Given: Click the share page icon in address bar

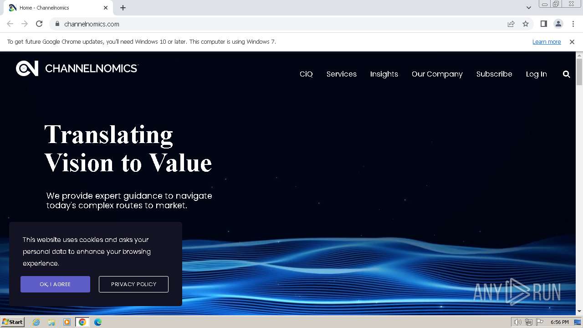Looking at the screenshot, I should 511,24.
